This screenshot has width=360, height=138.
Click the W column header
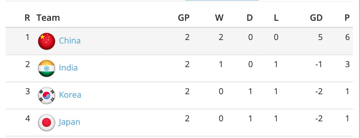[x=219, y=18]
